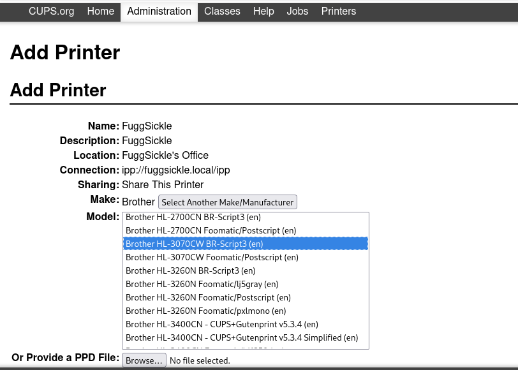Image resolution: width=518 pixels, height=370 pixels.
Task: Open the Administration tab
Action: click(x=159, y=11)
